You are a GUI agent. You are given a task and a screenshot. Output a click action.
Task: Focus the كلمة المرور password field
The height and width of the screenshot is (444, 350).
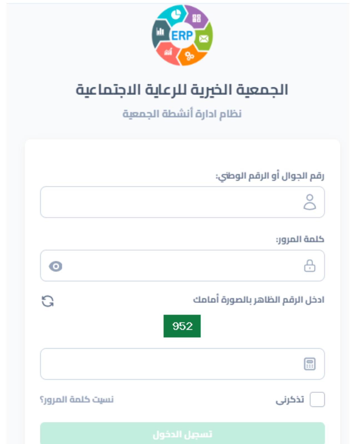point(182,266)
